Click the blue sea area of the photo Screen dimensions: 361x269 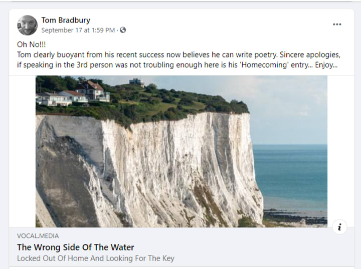(295, 170)
